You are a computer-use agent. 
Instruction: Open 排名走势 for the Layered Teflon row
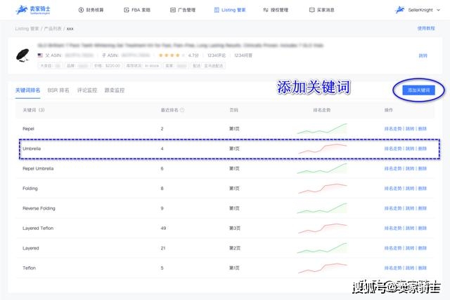(393, 229)
